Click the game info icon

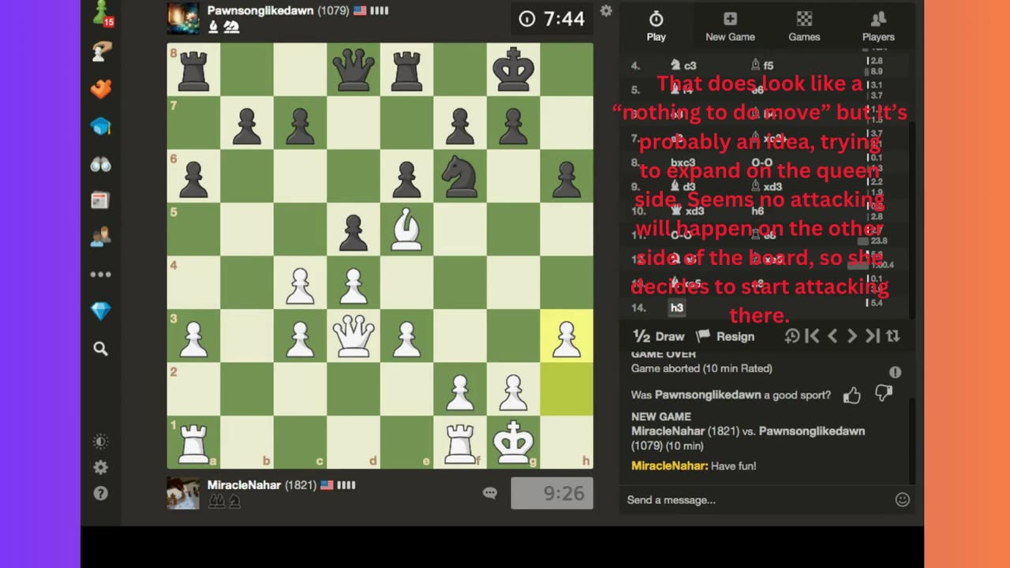coord(895,372)
